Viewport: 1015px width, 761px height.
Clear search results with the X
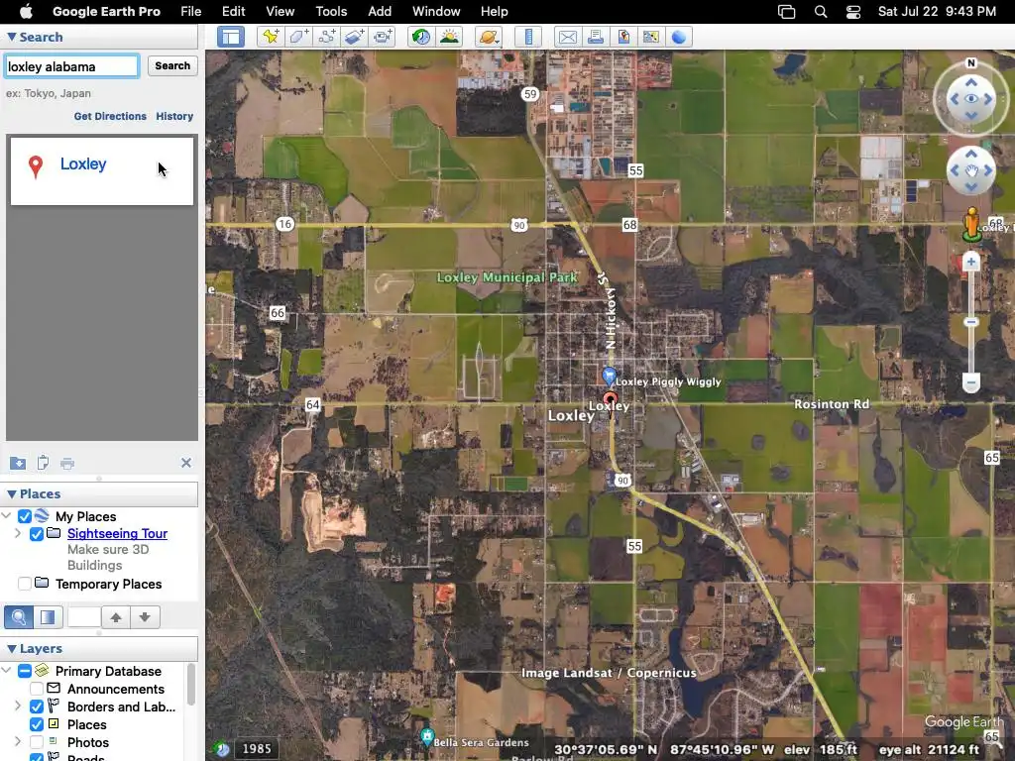click(186, 463)
